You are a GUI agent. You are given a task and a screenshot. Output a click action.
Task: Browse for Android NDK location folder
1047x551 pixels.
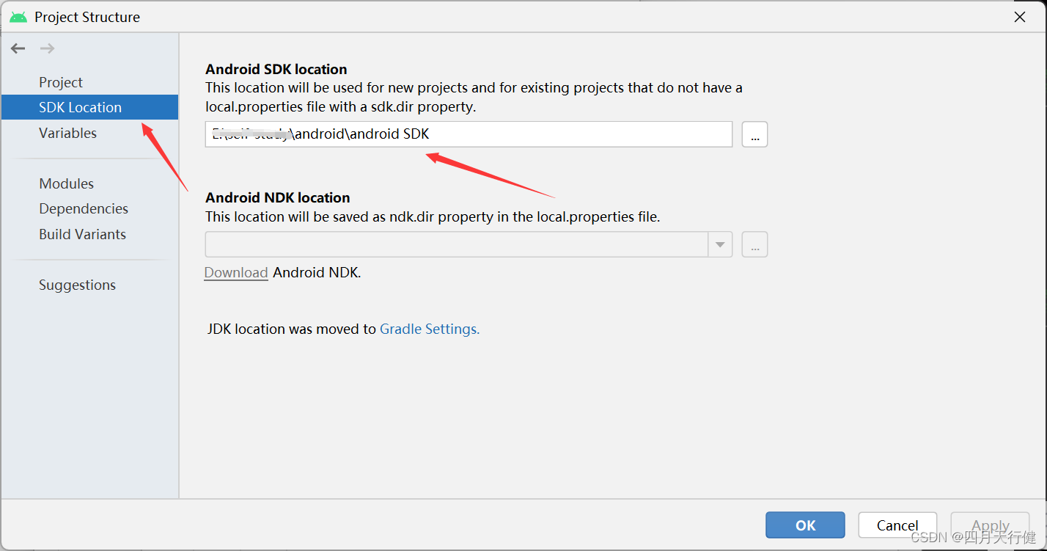click(x=754, y=244)
